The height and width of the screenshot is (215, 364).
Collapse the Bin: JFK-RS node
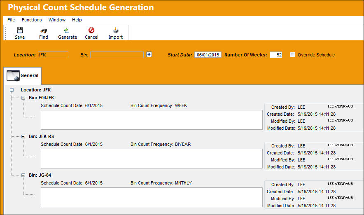(x=23, y=136)
